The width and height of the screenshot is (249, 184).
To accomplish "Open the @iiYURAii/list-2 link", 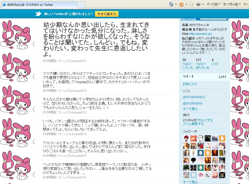I will [194, 97].
